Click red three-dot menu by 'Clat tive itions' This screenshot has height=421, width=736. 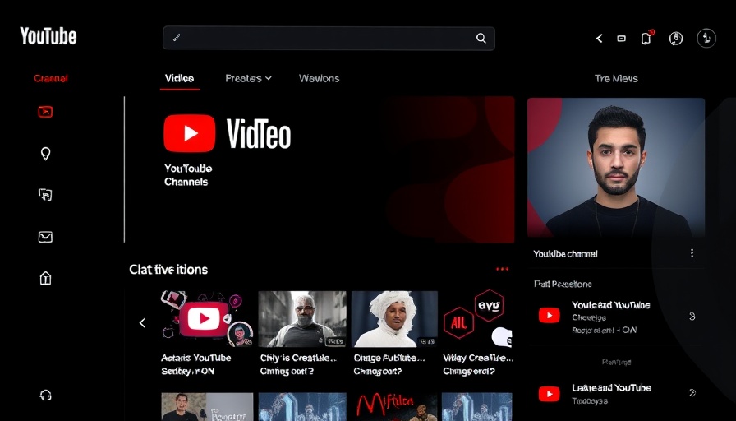[502, 269]
